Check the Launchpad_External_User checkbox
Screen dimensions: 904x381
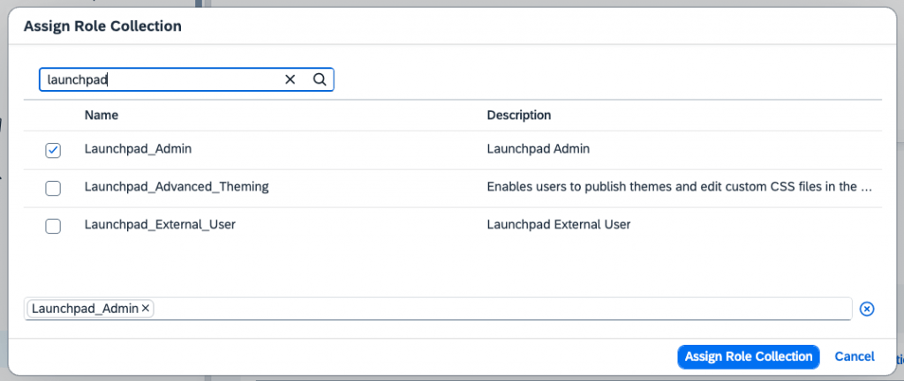[x=53, y=226]
